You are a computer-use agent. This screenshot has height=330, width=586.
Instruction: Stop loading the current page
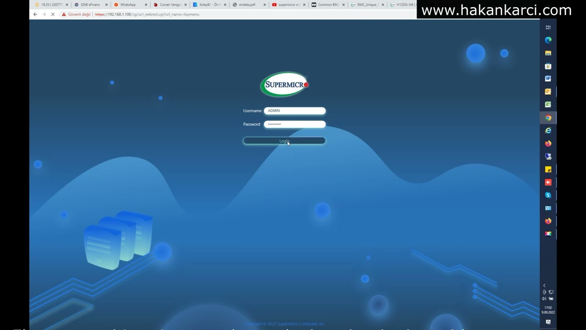pyautogui.click(x=53, y=14)
